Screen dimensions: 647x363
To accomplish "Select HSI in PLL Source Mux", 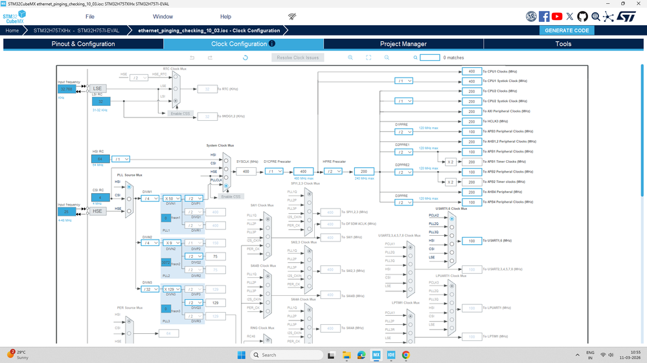I will (129, 187).
